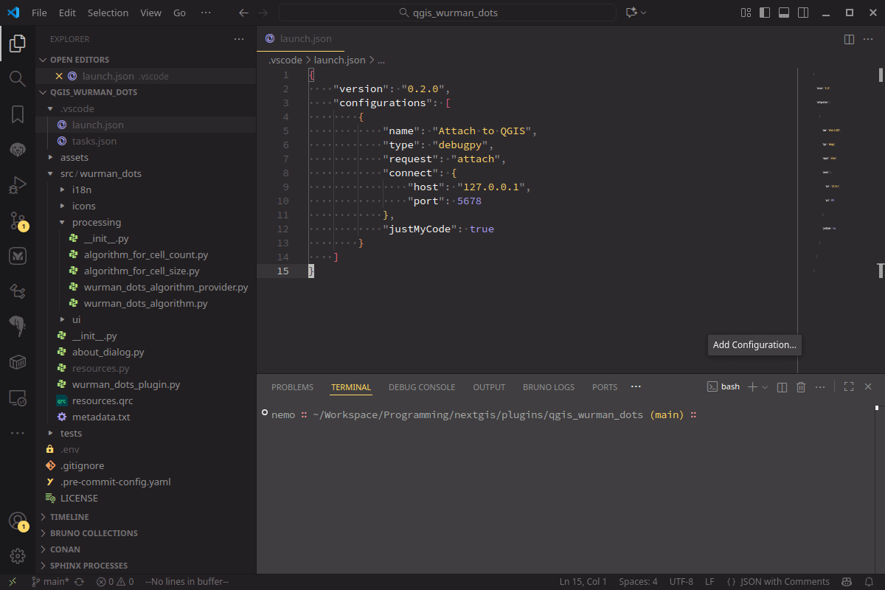Open wurman_dots_plugin.py in the explorer
The image size is (885, 590).
(125, 384)
